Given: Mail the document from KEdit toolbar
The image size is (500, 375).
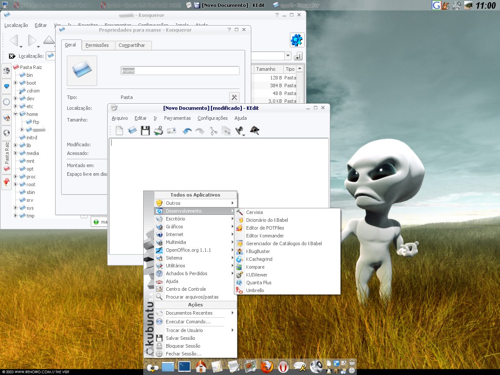Looking at the screenshot, I should pos(171,130).
